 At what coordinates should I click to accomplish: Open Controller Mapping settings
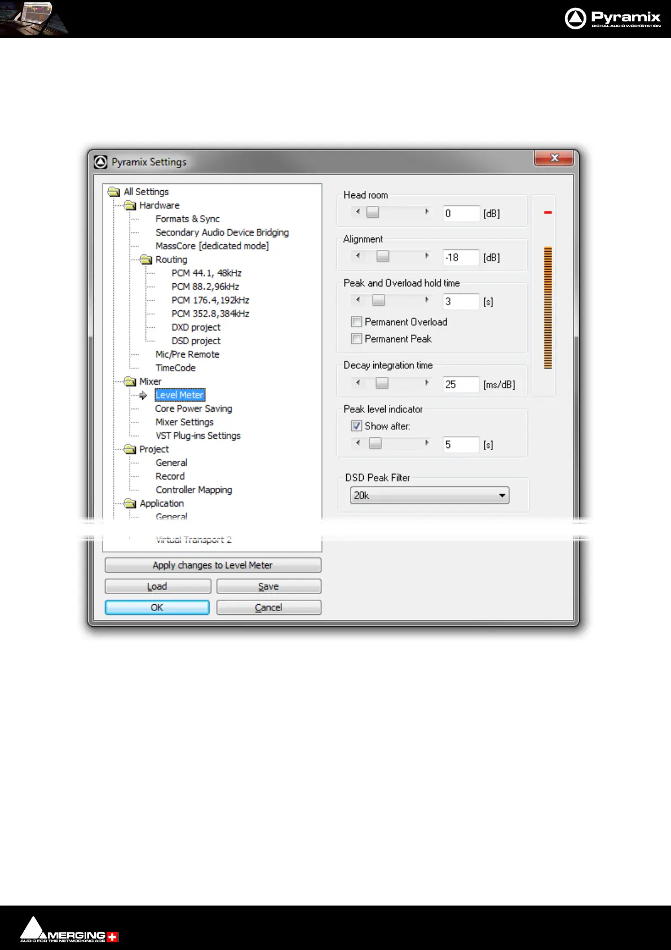(193, 490)
